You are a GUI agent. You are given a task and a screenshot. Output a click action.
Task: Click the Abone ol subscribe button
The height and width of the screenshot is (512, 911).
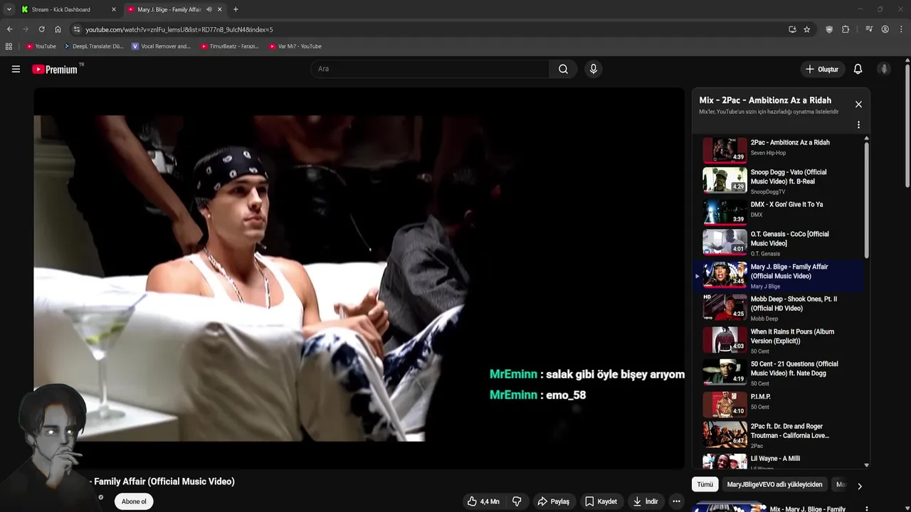(134, 501)
